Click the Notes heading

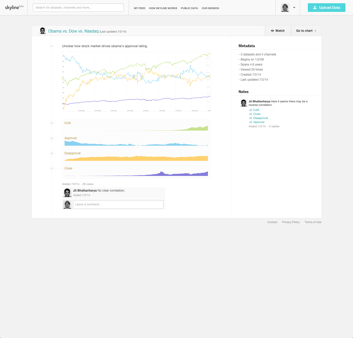pyautogui.click(x=243, y=92)
